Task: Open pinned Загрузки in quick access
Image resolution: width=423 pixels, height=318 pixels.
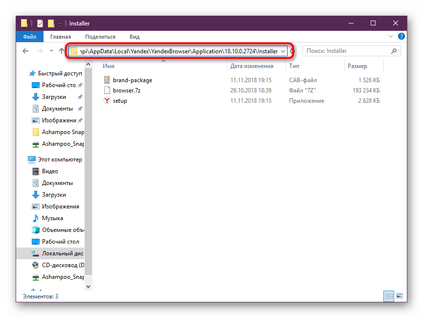Action: click(x=54, y=97)
